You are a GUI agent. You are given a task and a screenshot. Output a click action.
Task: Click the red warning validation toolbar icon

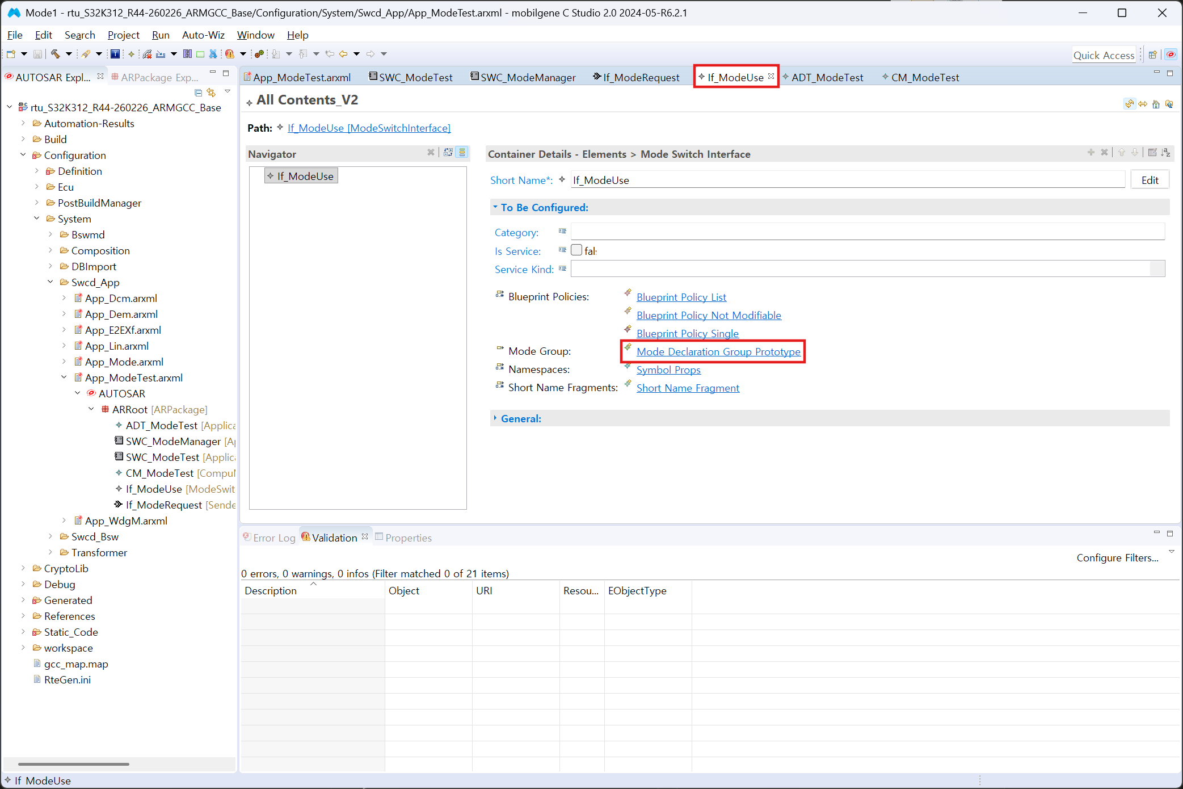pos(229,54)
